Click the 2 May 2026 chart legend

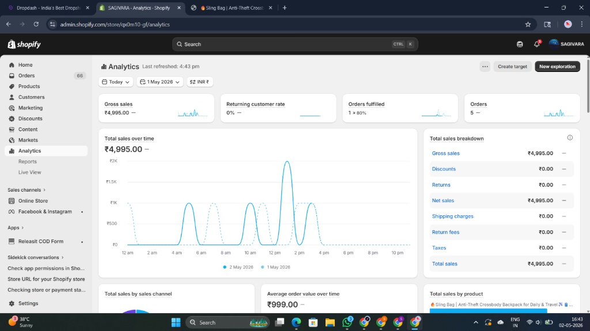click(x=238, y=267)
